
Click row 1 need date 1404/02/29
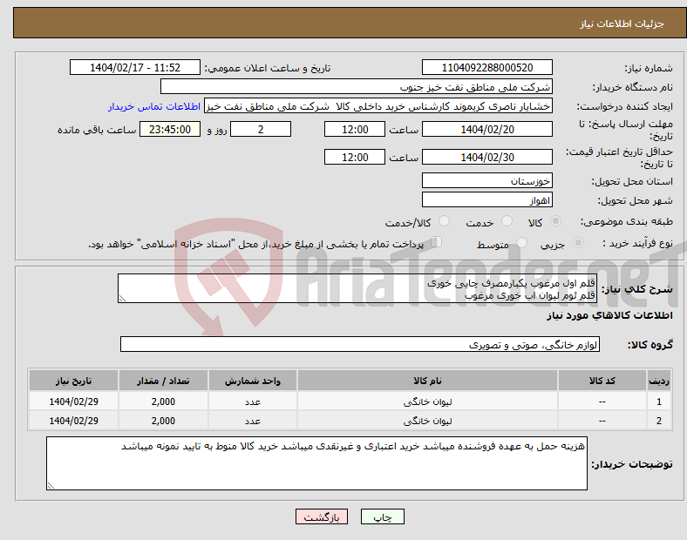pyautogui.click(x=73, y=402)
